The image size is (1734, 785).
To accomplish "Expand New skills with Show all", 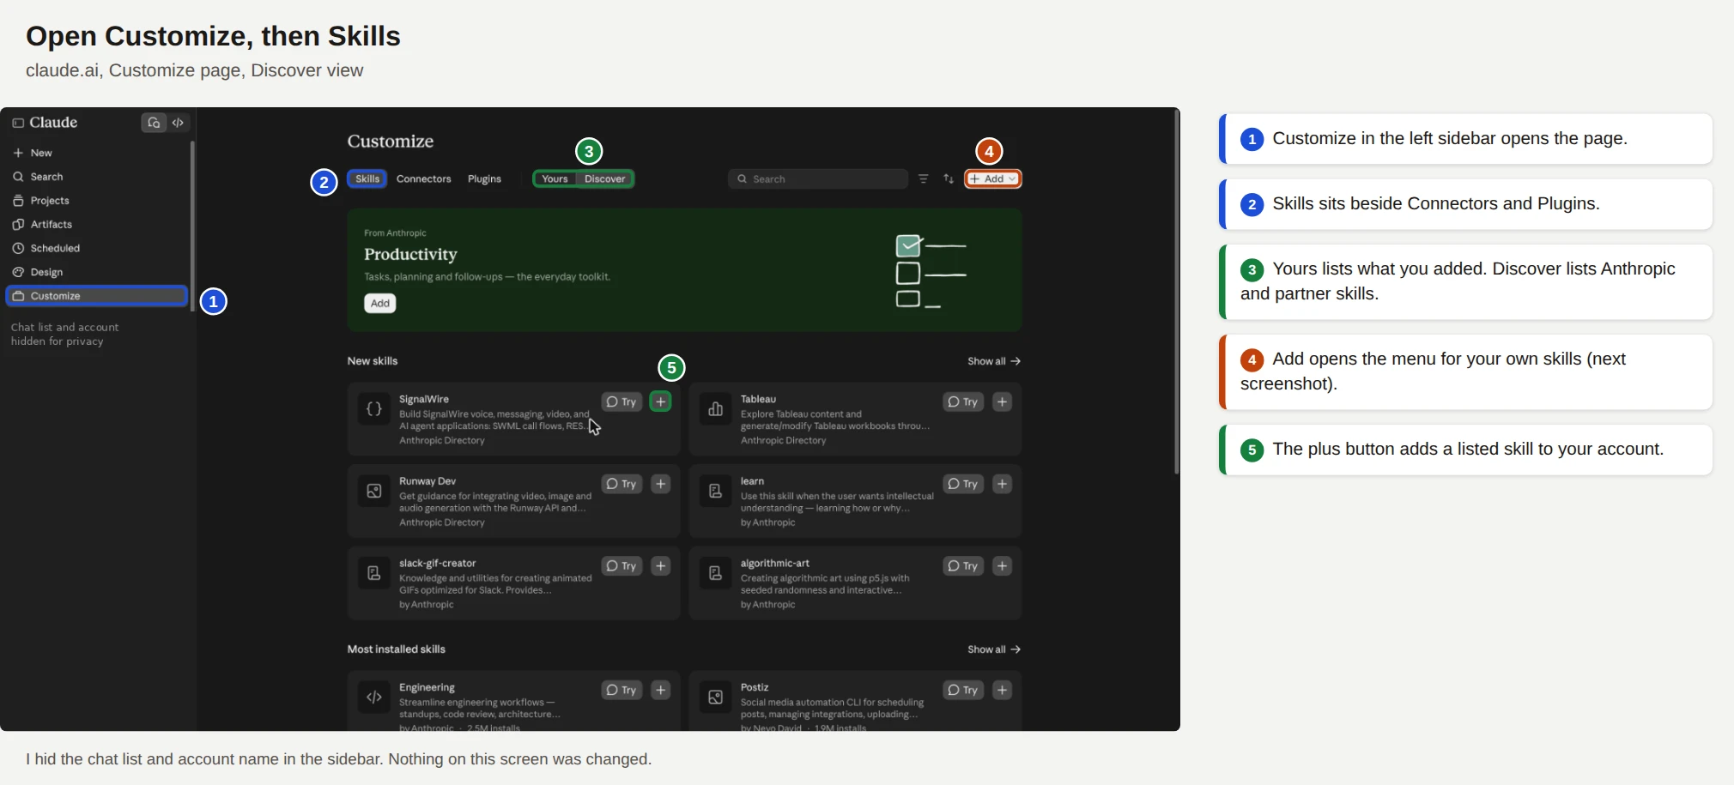I will tap(994, 361).
